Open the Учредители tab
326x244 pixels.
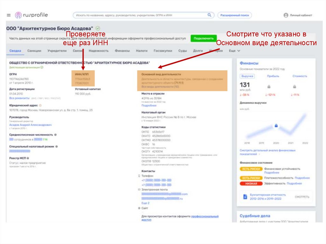coord(57,51)
